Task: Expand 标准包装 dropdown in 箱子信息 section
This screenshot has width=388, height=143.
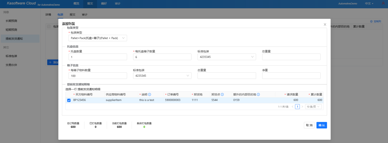Action: [162, 76]
